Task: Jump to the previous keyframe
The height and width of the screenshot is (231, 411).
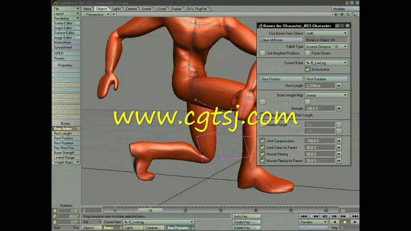Action: (x=315, y=216)
